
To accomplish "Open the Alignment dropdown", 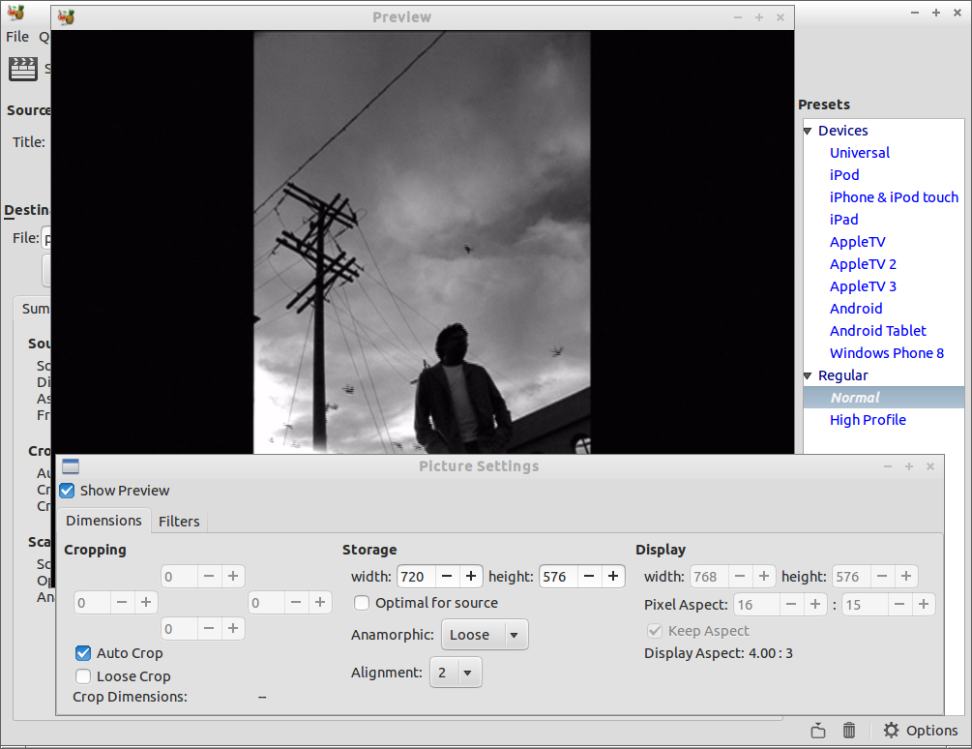I will (456, 673).
